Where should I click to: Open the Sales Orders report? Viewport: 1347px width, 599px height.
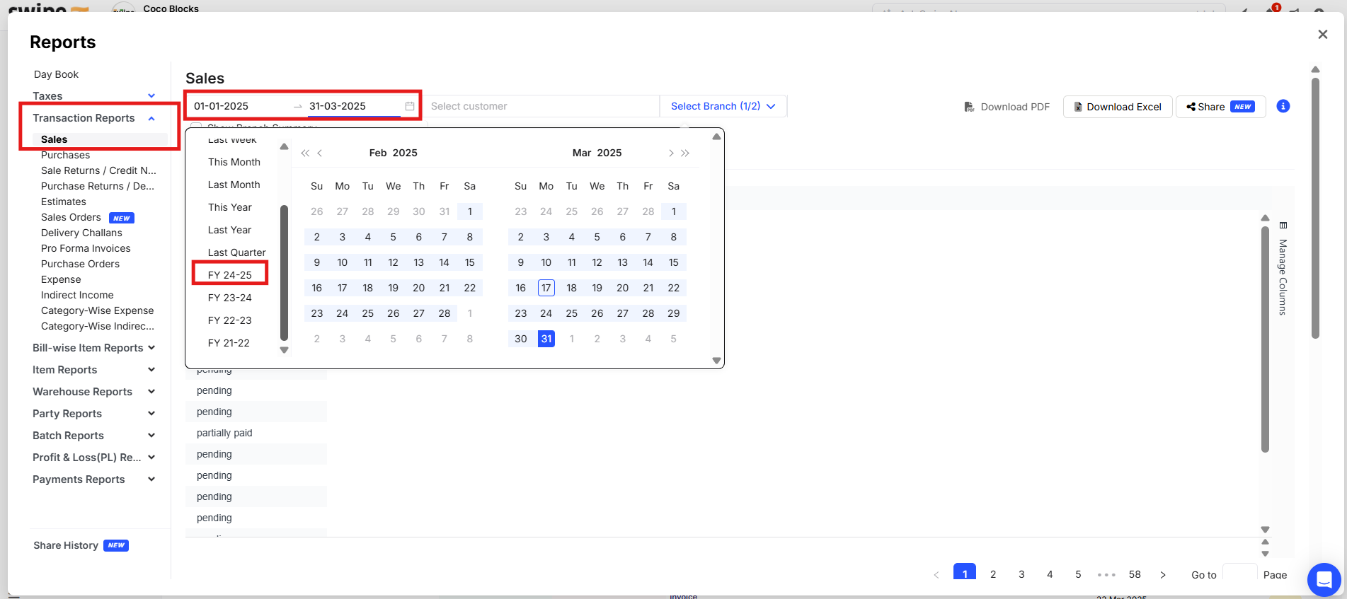tap(71, 217)
